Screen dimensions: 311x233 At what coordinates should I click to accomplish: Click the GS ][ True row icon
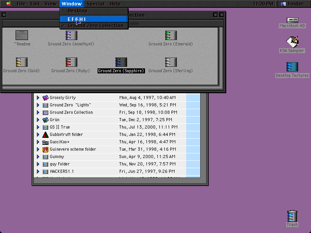(45, 127)
